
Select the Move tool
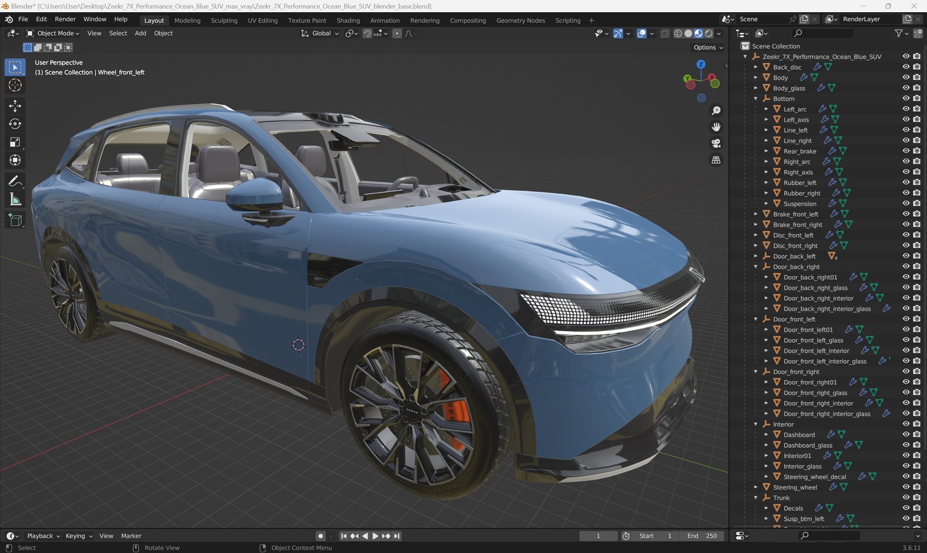pos(15,105)
